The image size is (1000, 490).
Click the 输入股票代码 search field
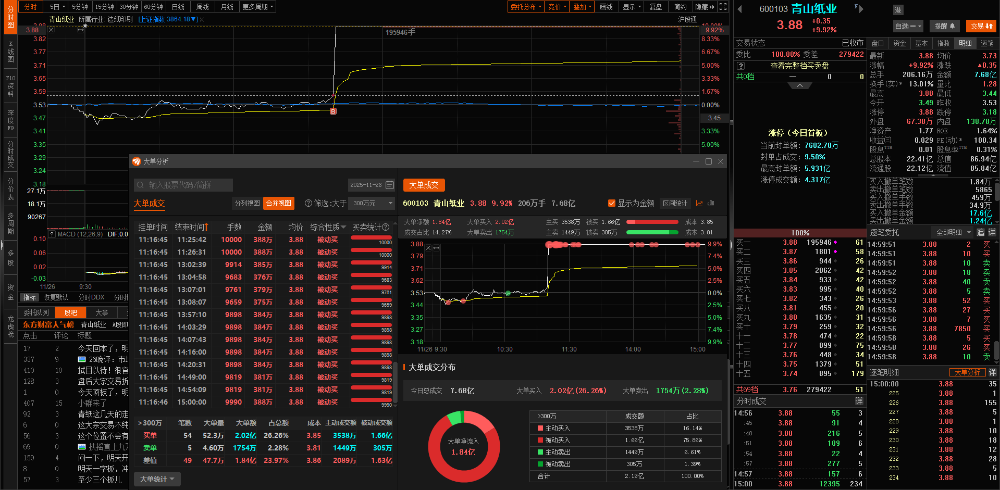(183, 185)
